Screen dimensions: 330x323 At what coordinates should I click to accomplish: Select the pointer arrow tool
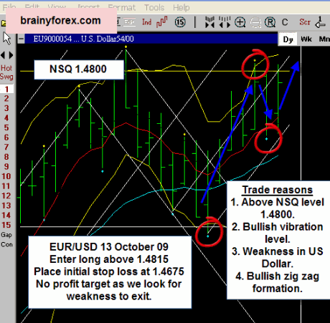[x=6, y=39]
